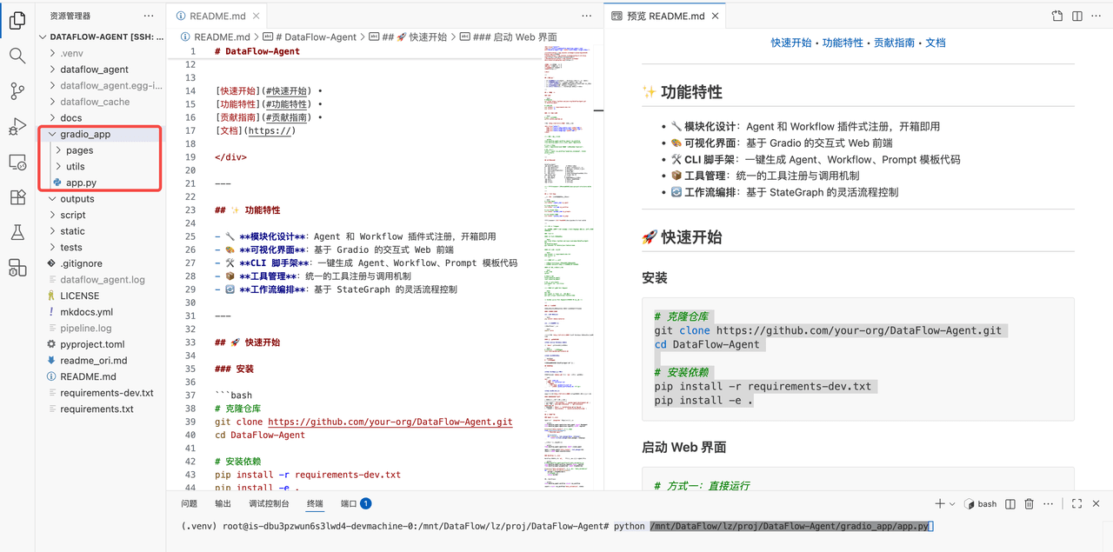Kill the terminal with trash icon
Viewport: 1113px width, 552px height.
[1029, 503]
